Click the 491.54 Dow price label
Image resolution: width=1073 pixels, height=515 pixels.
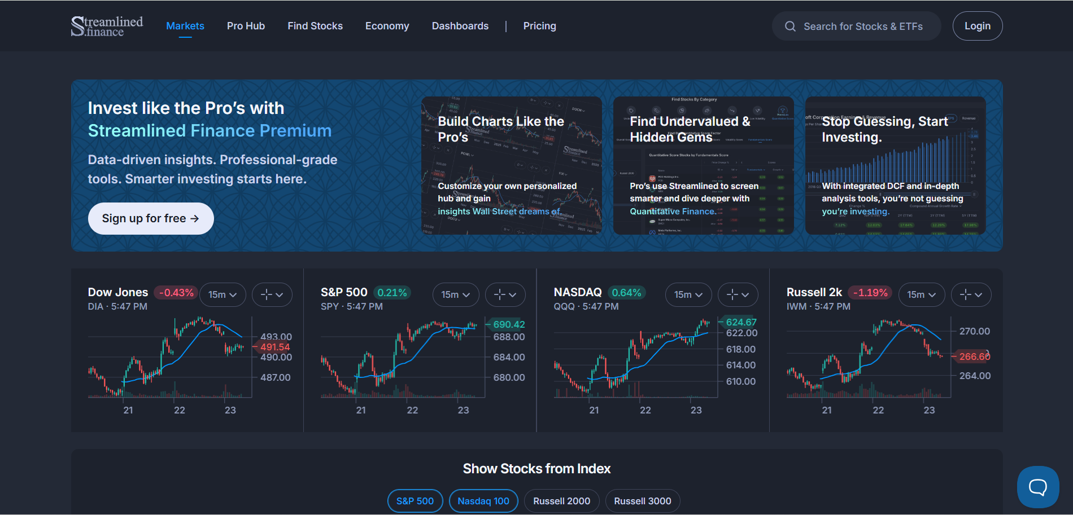(274, 347)
